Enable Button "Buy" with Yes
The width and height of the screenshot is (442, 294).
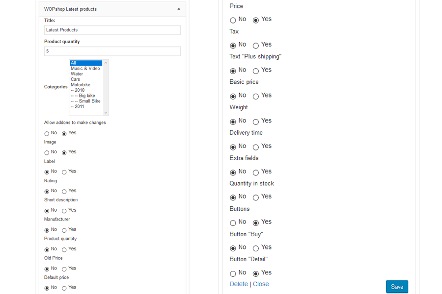(x=256, y=249)
